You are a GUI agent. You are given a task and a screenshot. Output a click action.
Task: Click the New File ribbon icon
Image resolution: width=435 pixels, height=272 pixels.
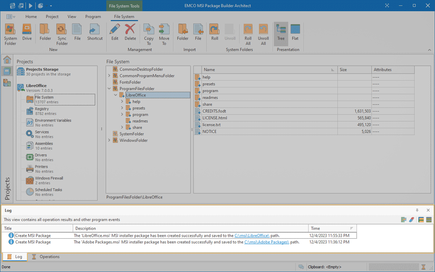tap(77, 32)
